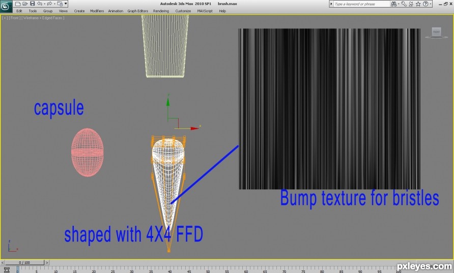Click the Open File icon
454x273 pixels.
coord(25,4)
